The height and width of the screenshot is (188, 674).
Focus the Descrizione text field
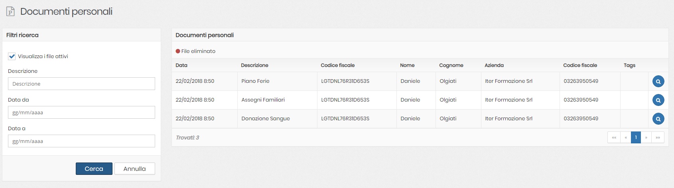[x=81, y=84]
